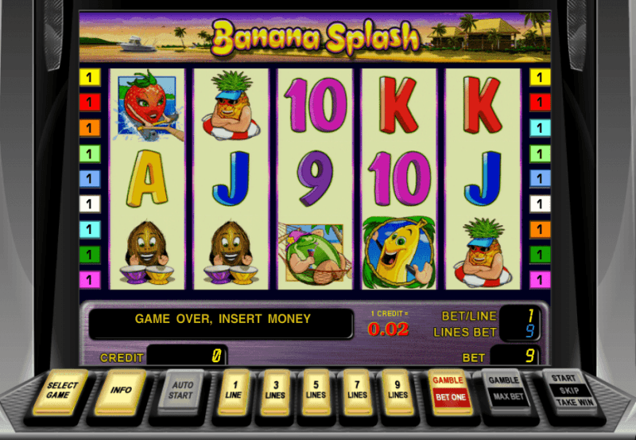This screenshot has height=440, width=636.
Task: Click the Credit value display
Action: tap(187, 356)
